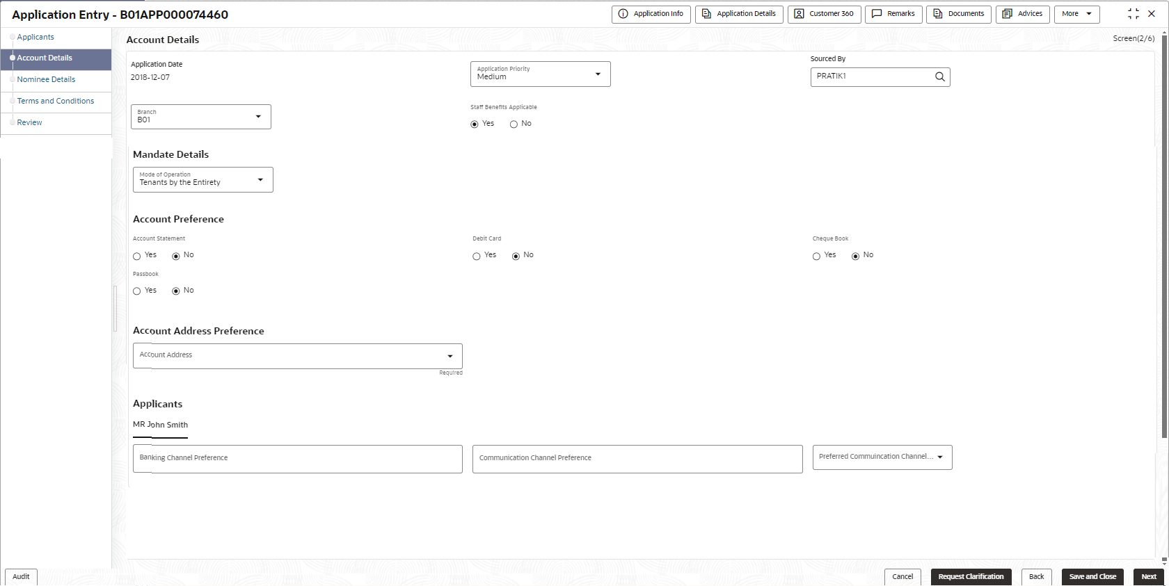Click Save and Close

(x=1092, y=577)
